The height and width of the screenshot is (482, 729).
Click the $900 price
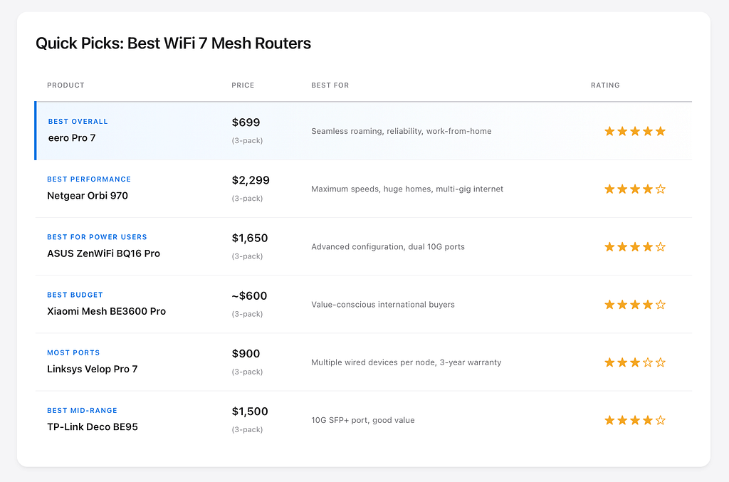pos(246,354)
